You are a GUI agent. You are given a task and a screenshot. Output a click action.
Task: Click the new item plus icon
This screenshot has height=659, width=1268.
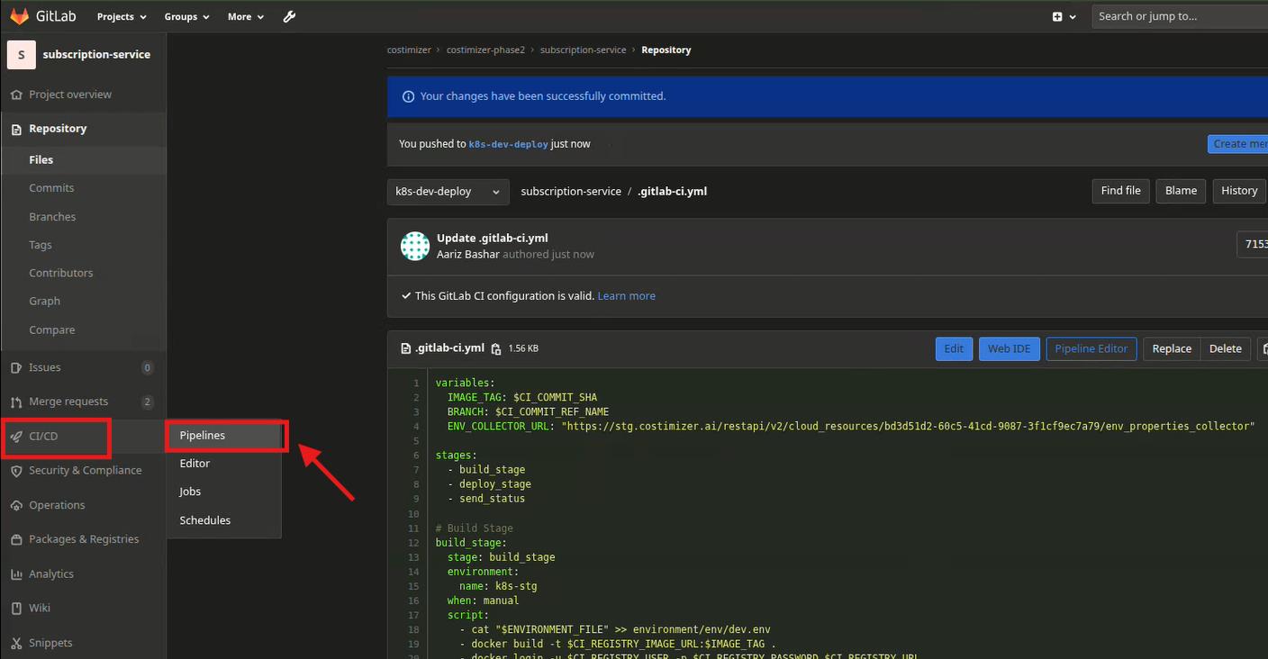(x=1057, y=16)
